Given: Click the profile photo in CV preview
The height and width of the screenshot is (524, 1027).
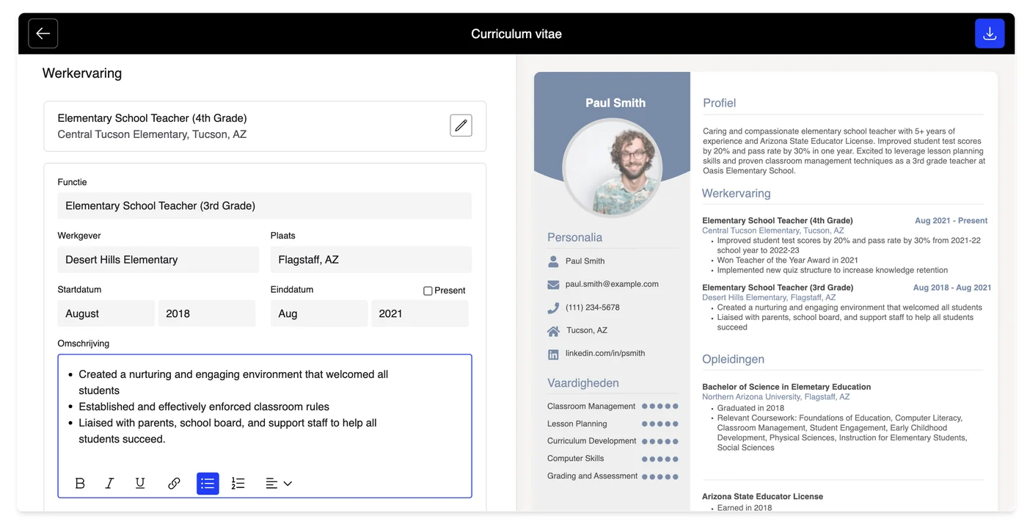Looking at the screenshot, I should tap(613, 168).
